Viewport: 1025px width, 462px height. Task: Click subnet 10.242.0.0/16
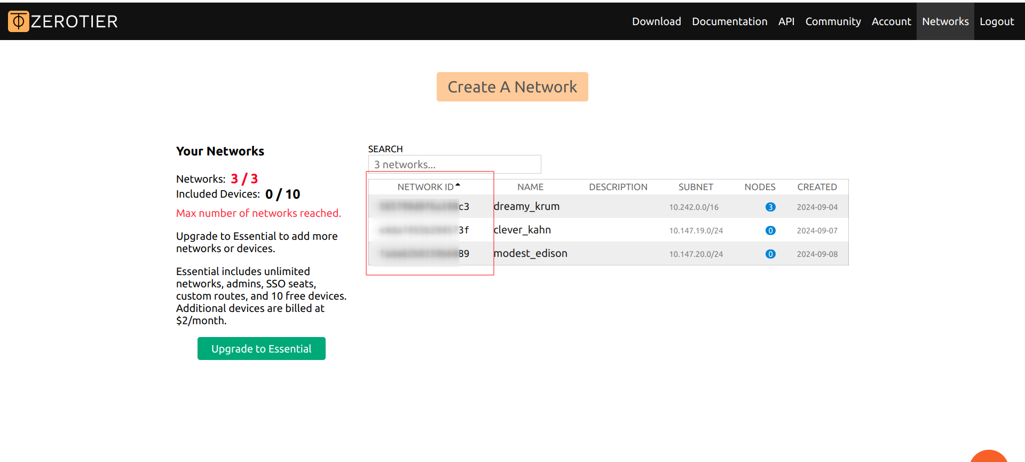(x=694, y=207)
